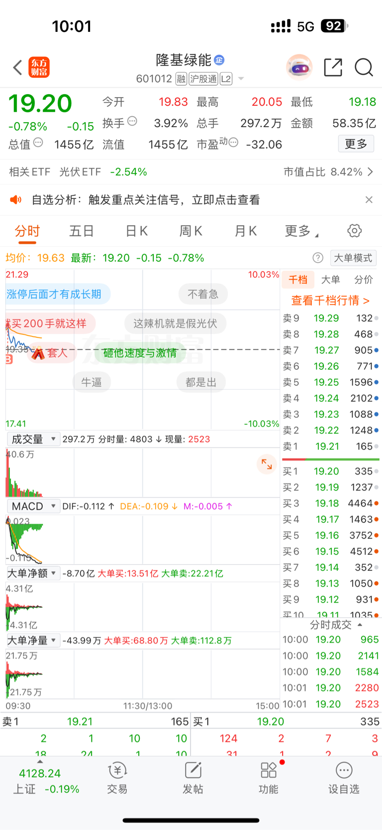Tap comment bubble 砸他速度与激情
Screen dimensions: 382x830
140,353
